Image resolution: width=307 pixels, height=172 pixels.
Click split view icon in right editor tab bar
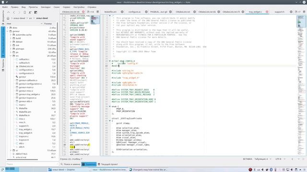304,12
